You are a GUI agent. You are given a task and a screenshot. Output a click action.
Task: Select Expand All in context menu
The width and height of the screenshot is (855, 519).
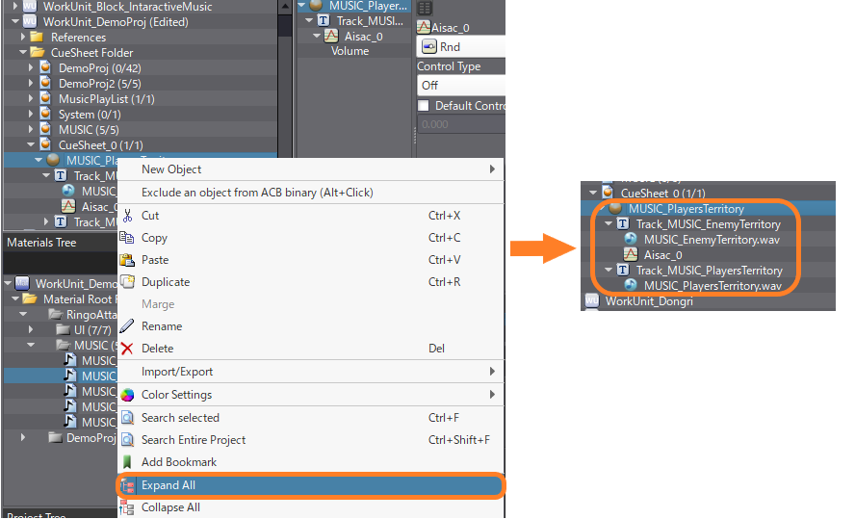(x=311, y=485)
